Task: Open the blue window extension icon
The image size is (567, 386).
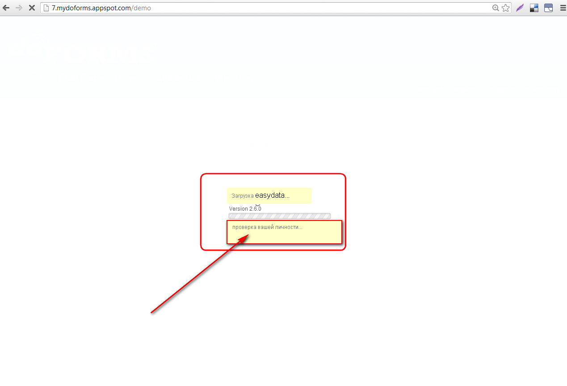Action: pyautogui.click(x=548, y=8)
